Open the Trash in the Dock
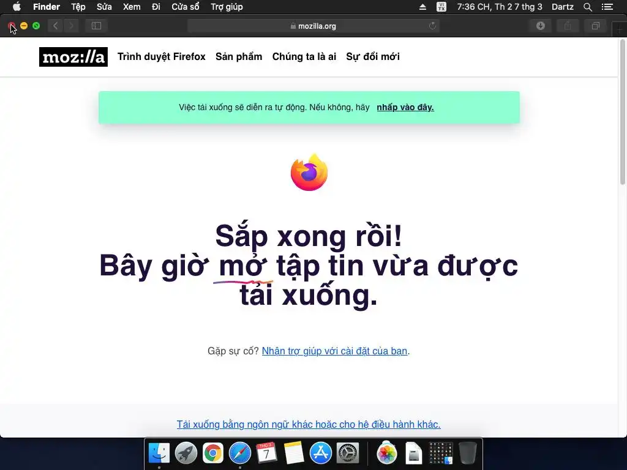This screenshot has height=470, width=627. pyautogui.click(x=467, y=453)
